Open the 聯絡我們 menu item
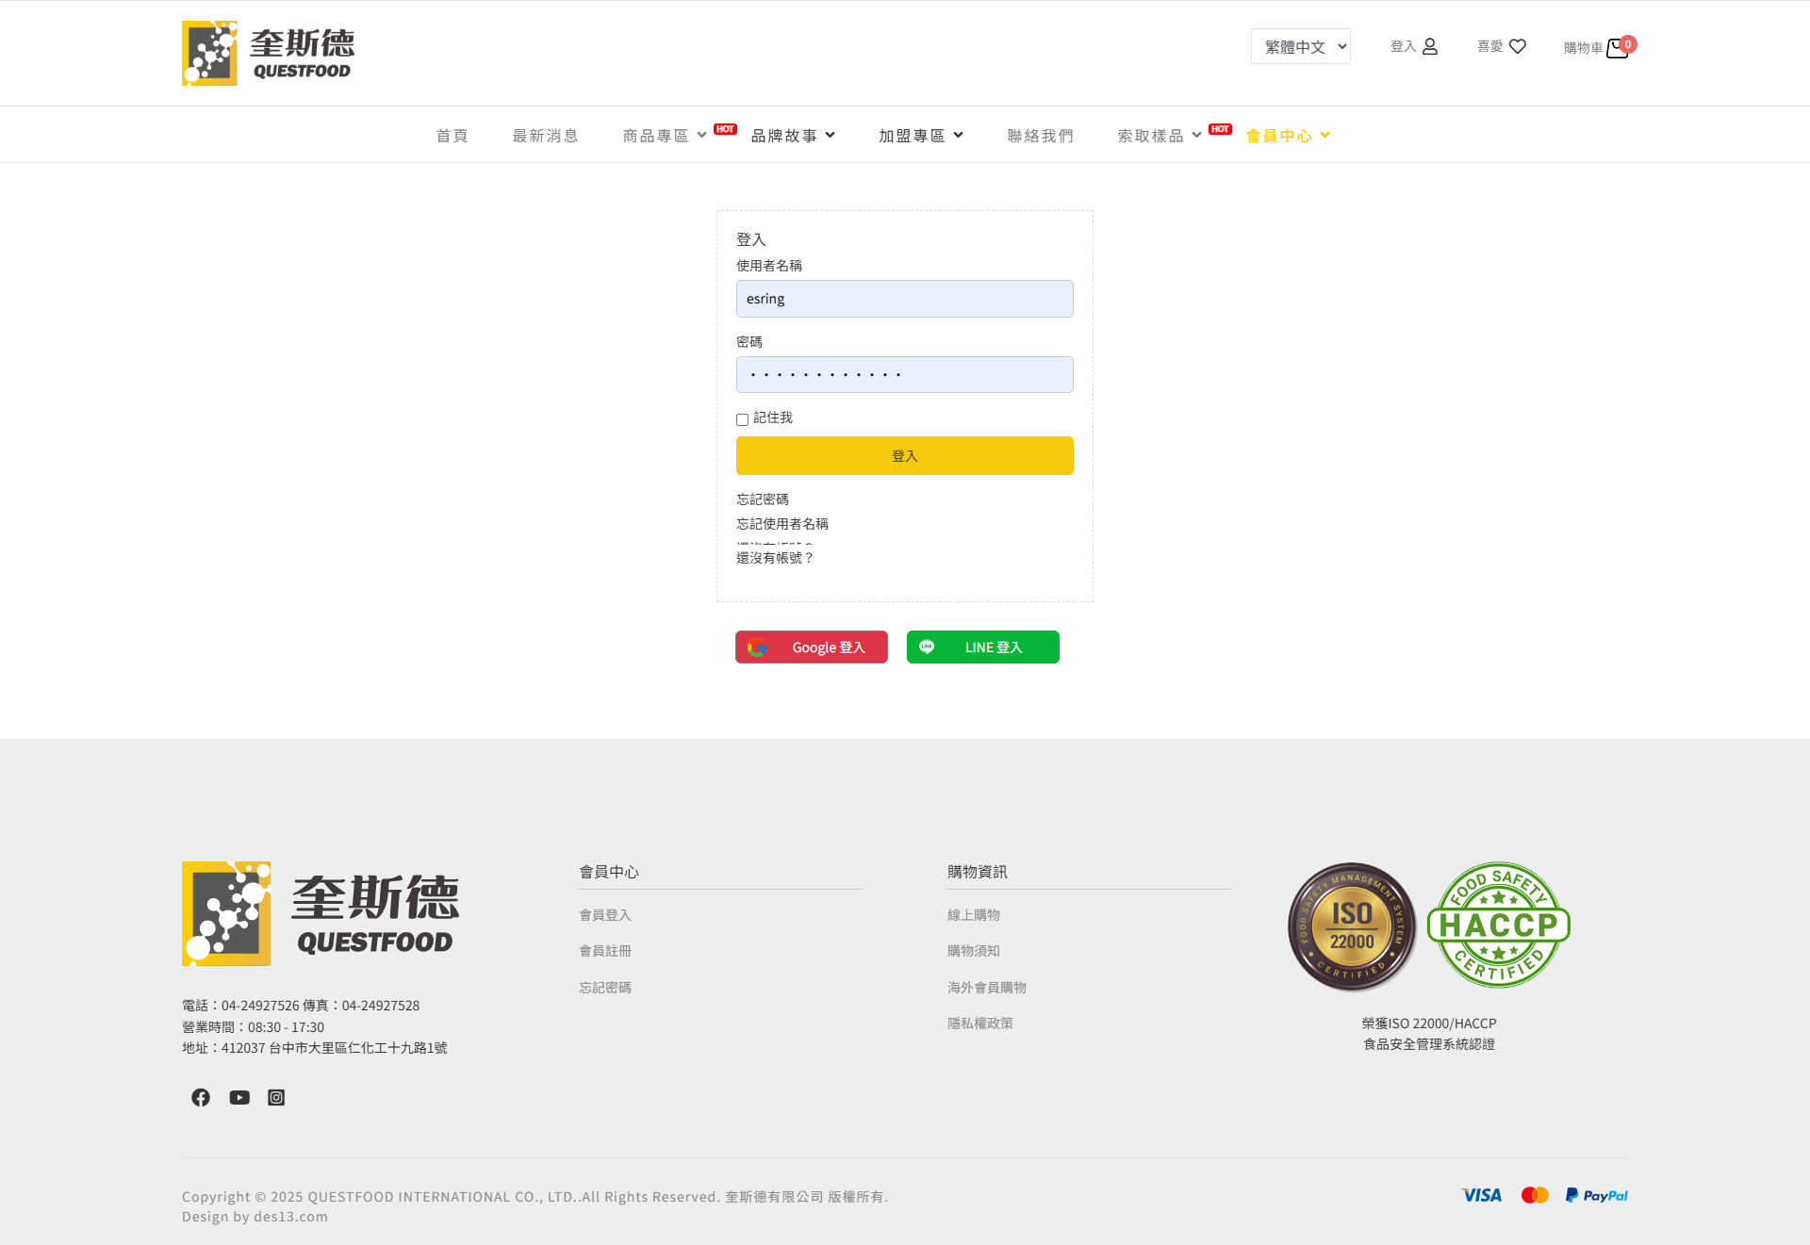Viewport: 1810px width, 1245px height. click(1040, 136)
